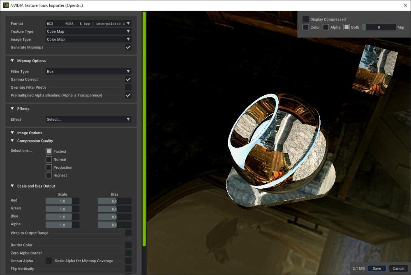Click the Border Color swatch

(128, 245)
